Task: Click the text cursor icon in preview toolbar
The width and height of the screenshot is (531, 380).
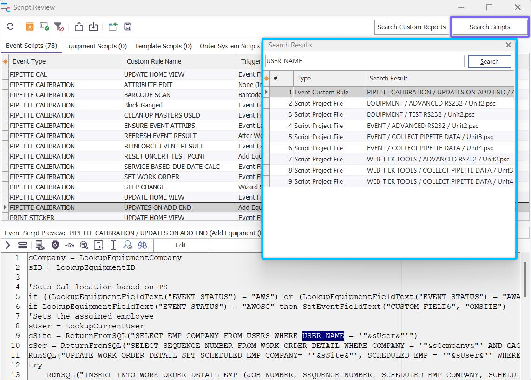Action: pos(113,245)
